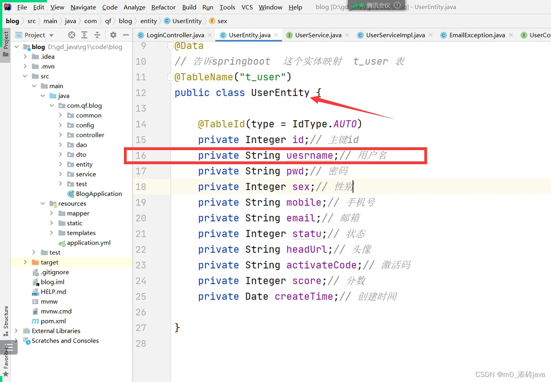The height and width of the screenshot is (382, 551).
Task: Click the blog root breadcrumb
Action: [x=12, y=21]
